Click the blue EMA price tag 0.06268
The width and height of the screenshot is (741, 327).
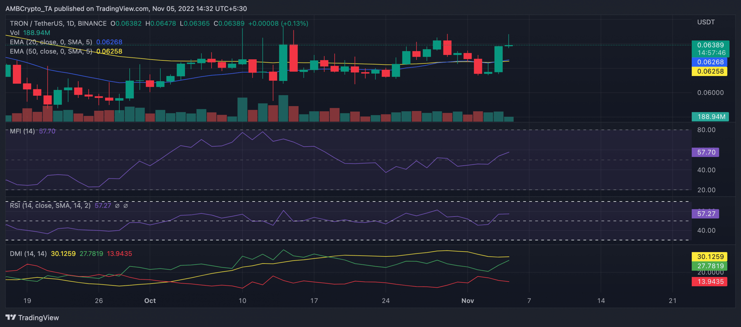click(x=709, y=62)
